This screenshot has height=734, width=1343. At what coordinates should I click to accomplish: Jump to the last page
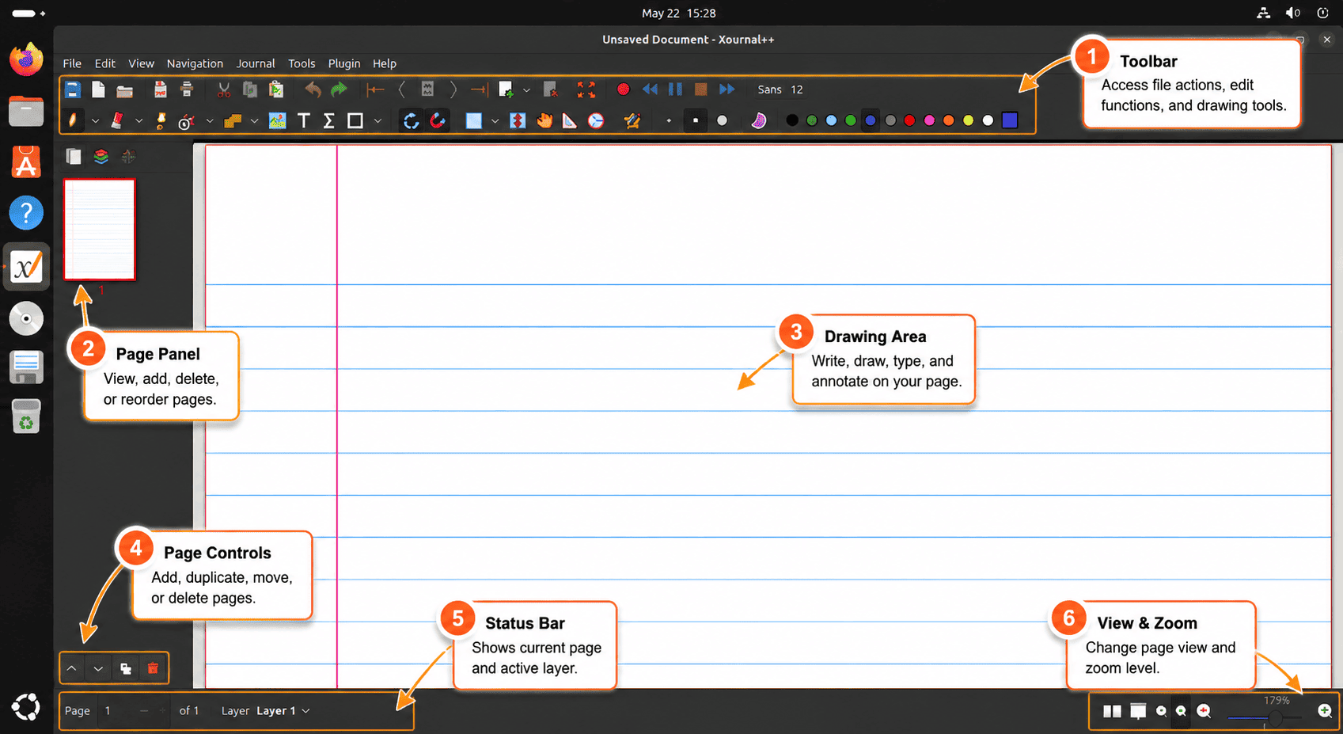[479, 89]
